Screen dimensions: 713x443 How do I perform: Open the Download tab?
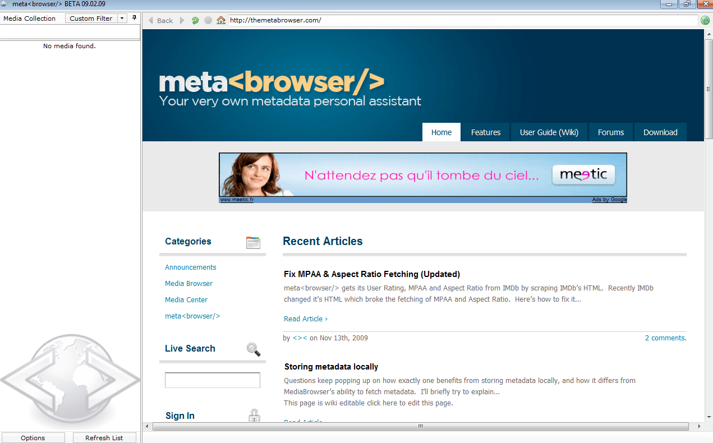pyautogui.click(x=660, y=132)
